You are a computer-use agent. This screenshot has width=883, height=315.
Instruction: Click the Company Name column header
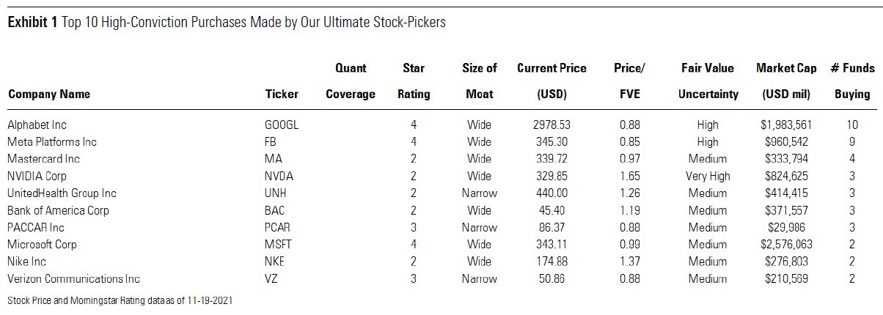pos(48,94)
